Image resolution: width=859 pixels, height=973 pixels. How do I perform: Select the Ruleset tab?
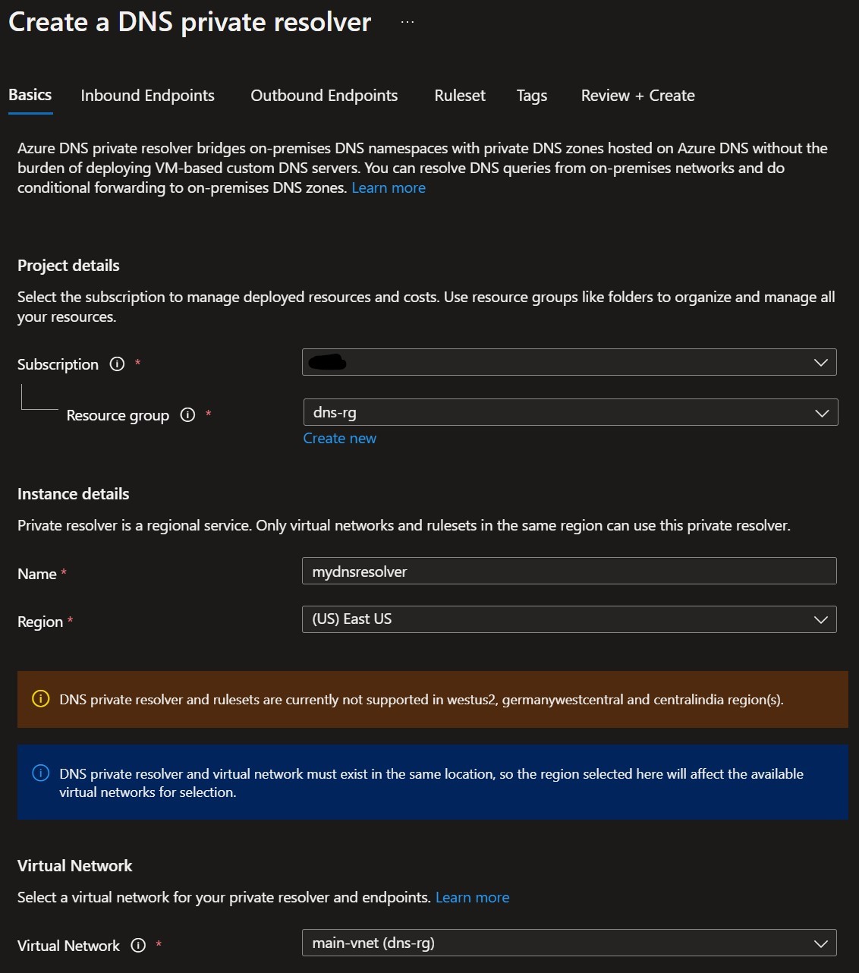(x=459, y=95)
